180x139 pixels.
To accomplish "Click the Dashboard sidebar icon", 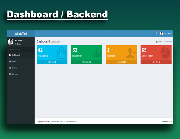I will click(x=10, y=55).
